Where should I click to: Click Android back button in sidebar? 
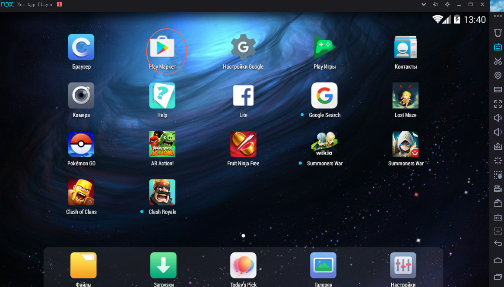point(498,243)
